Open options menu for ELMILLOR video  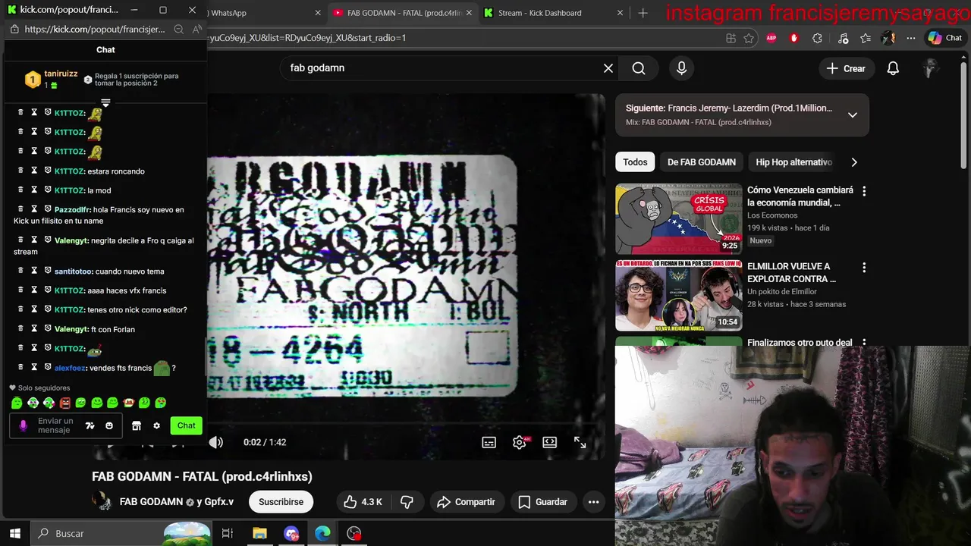[863, 268]
